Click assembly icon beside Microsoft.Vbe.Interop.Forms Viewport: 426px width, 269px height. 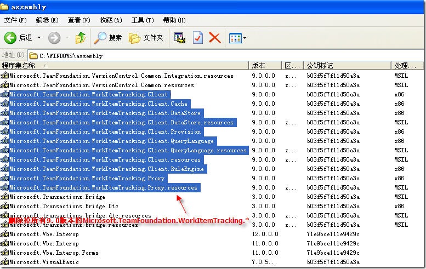(4, 253)
